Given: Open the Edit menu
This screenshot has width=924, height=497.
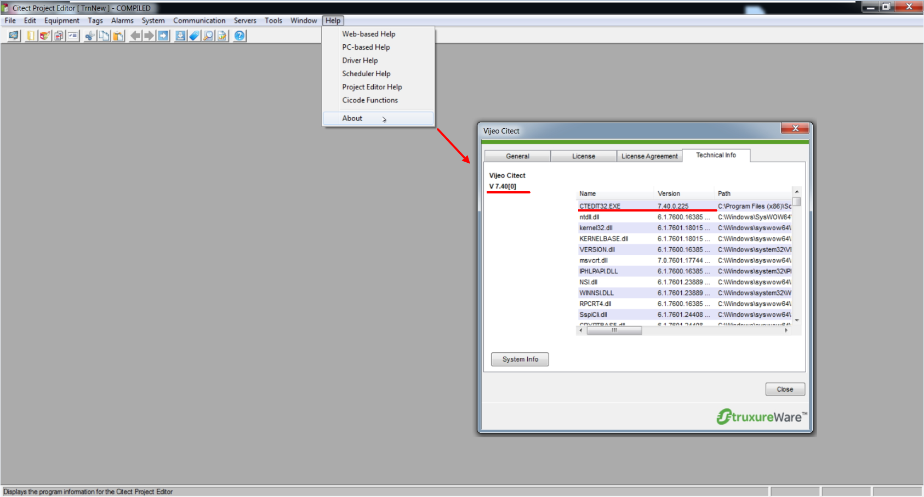Looking at the screenshot, I should tap(30, 20).
